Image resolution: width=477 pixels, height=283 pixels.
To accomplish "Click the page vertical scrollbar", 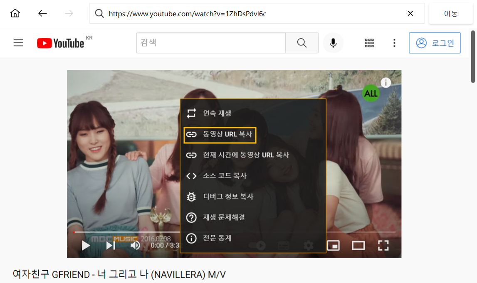I will [473, 57].
